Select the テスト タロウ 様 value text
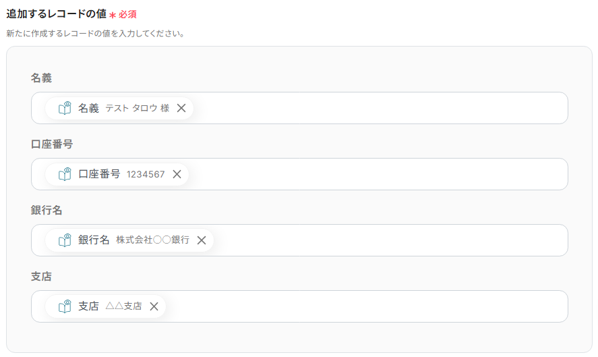Screen dimensions: 598x357 click(138, 108)
